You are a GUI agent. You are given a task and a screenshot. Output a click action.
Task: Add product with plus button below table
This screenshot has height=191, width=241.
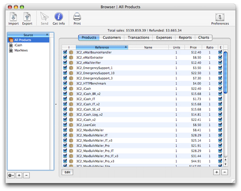(x=216, y=172)
